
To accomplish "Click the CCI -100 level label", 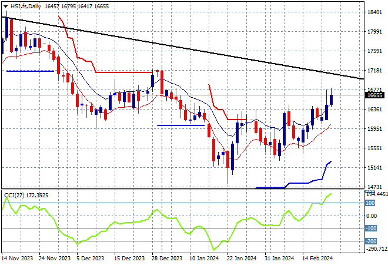I will [x=371, y=228].
